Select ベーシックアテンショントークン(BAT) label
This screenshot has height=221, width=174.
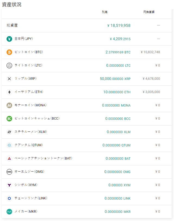tap(43, 158)
